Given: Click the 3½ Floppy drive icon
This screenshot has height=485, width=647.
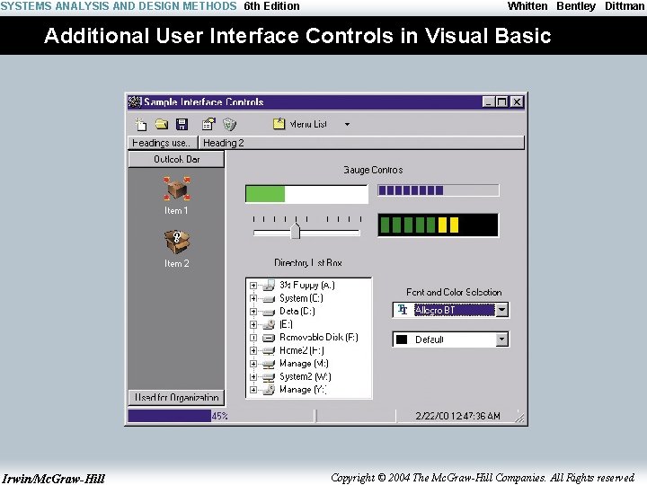Looking at the screenshot, I should pos(269,285).
